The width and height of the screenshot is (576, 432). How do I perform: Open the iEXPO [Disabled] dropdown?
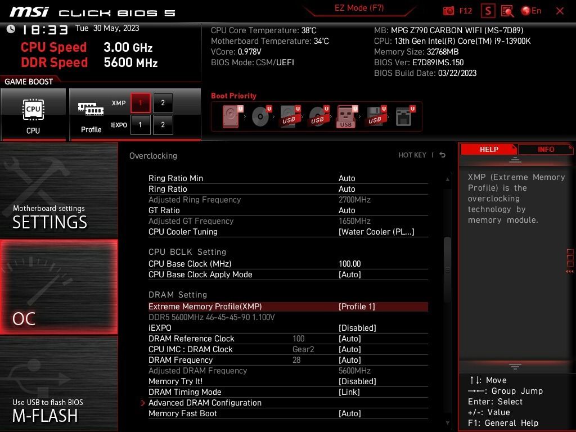click(x=357, y=328)
